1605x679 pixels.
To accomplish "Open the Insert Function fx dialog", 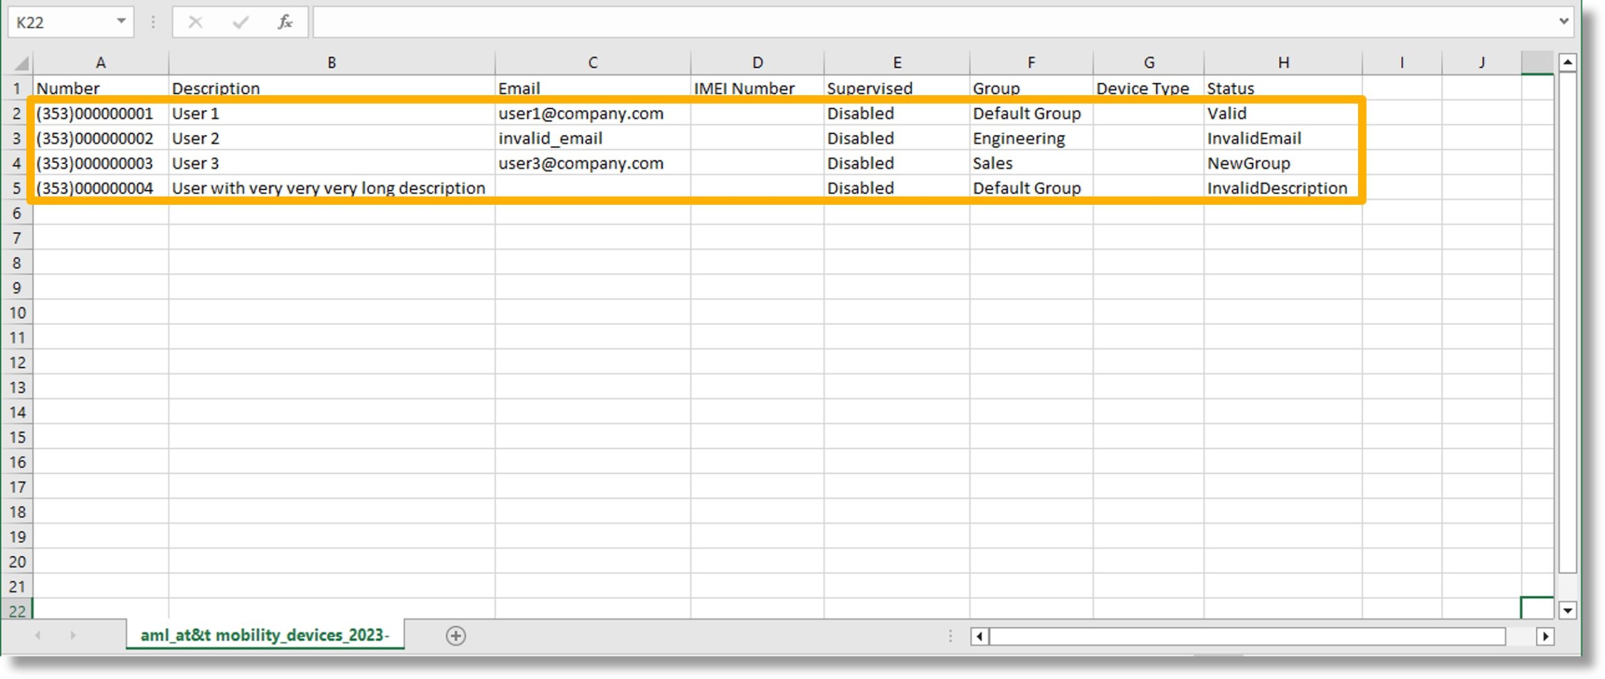I will tap(285, 23).
